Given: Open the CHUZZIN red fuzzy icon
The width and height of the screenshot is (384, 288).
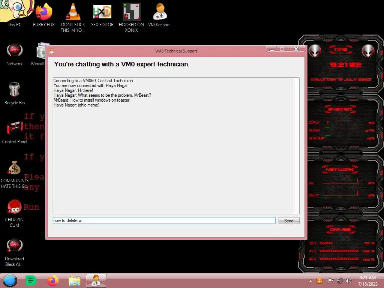Looking at the screenshot, I should [15, 213].
